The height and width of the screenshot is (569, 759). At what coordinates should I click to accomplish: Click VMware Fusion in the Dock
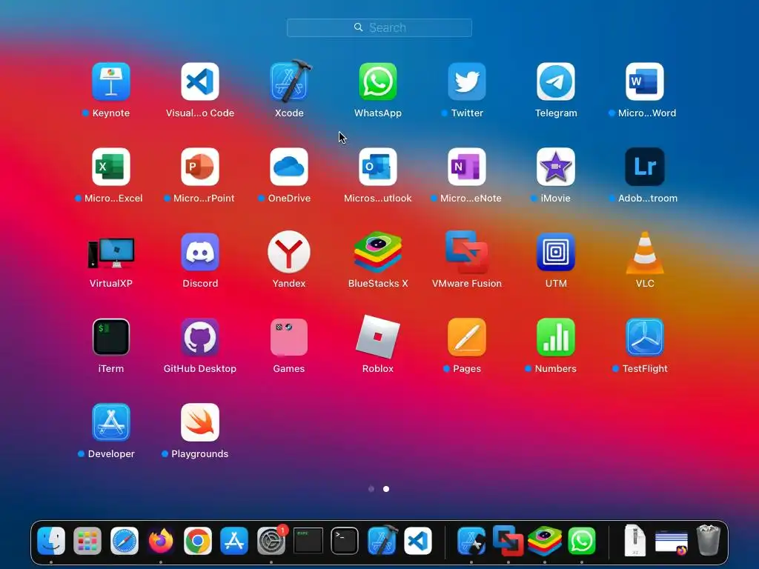508,541
